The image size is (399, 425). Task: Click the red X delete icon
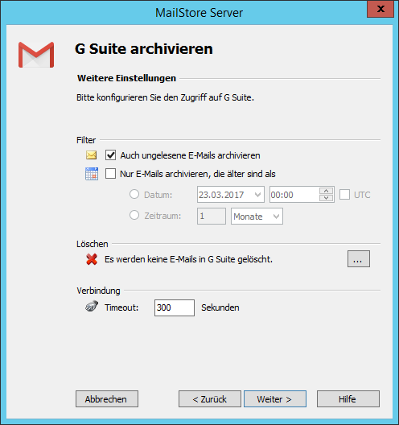pos(92,259)
